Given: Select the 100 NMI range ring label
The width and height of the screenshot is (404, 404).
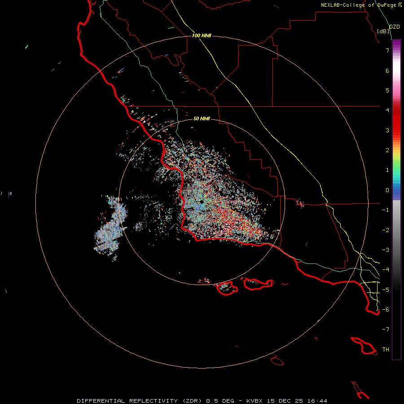Looking at the screenshot, I should [x=202, y=35].
